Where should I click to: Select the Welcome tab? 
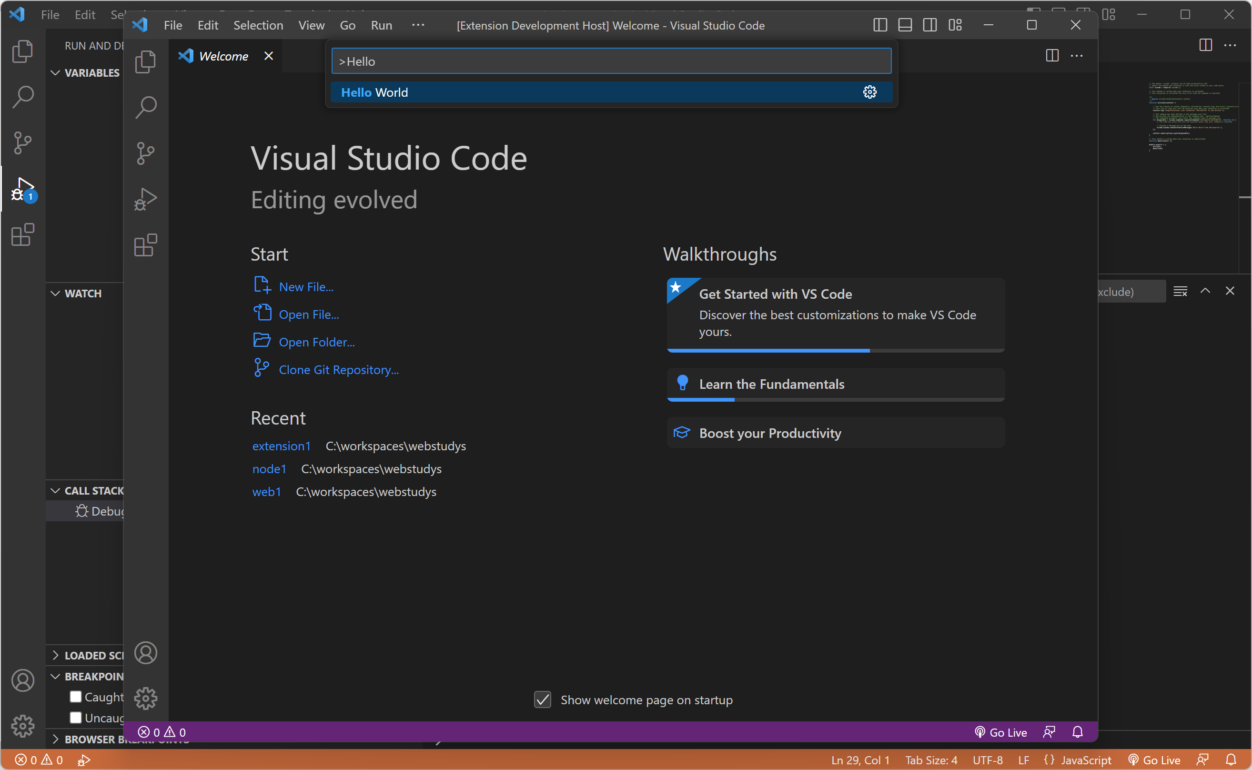click(223, 56)
